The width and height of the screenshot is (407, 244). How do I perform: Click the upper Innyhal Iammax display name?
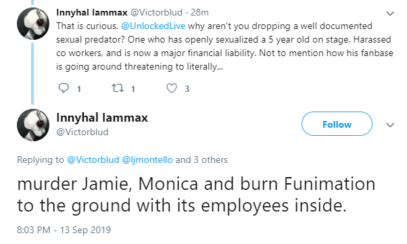click(92, 12)
